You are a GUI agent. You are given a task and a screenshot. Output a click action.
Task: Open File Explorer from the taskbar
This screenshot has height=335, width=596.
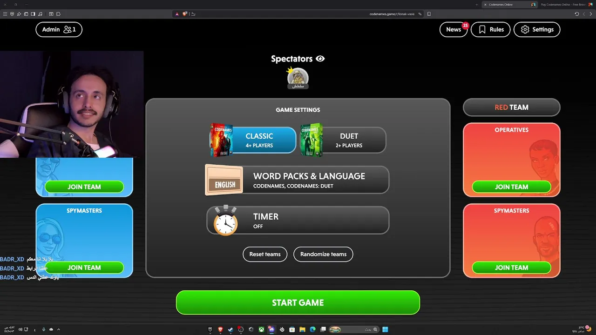pyautogui.click(x=302, y=329)
